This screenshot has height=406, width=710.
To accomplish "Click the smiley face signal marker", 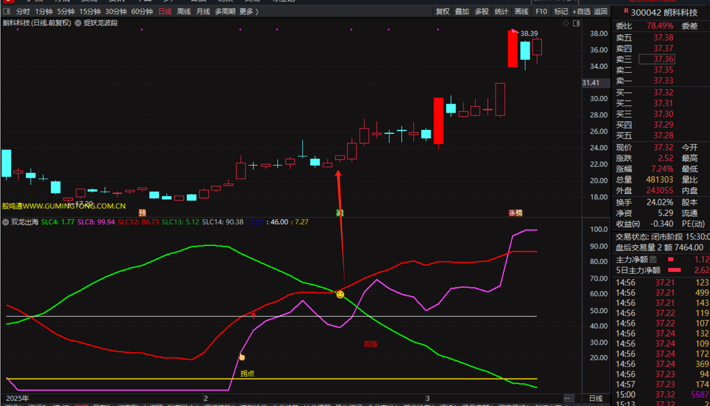I will 340,295.
